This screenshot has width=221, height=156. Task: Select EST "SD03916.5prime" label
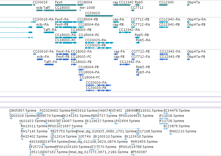(23, 116)
